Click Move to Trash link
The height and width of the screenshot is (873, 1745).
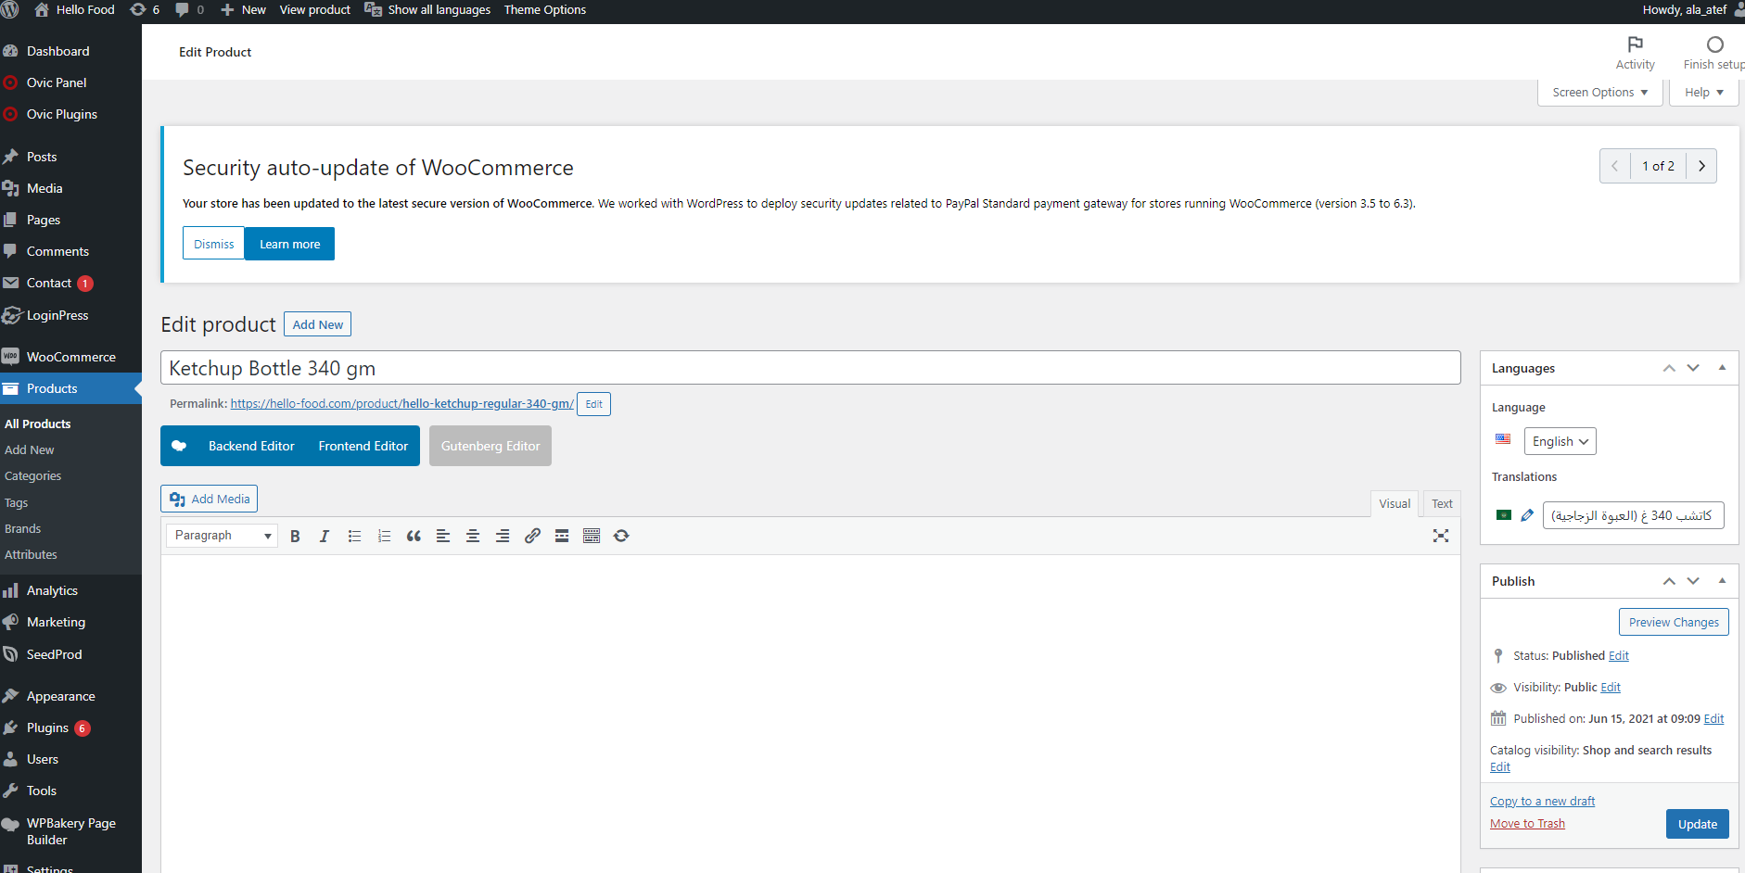pos(1527,824)
